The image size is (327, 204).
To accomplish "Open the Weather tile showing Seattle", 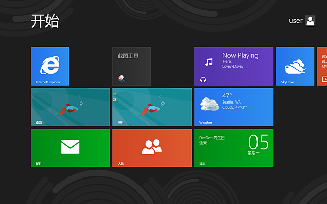I will (x=234, y=107).
